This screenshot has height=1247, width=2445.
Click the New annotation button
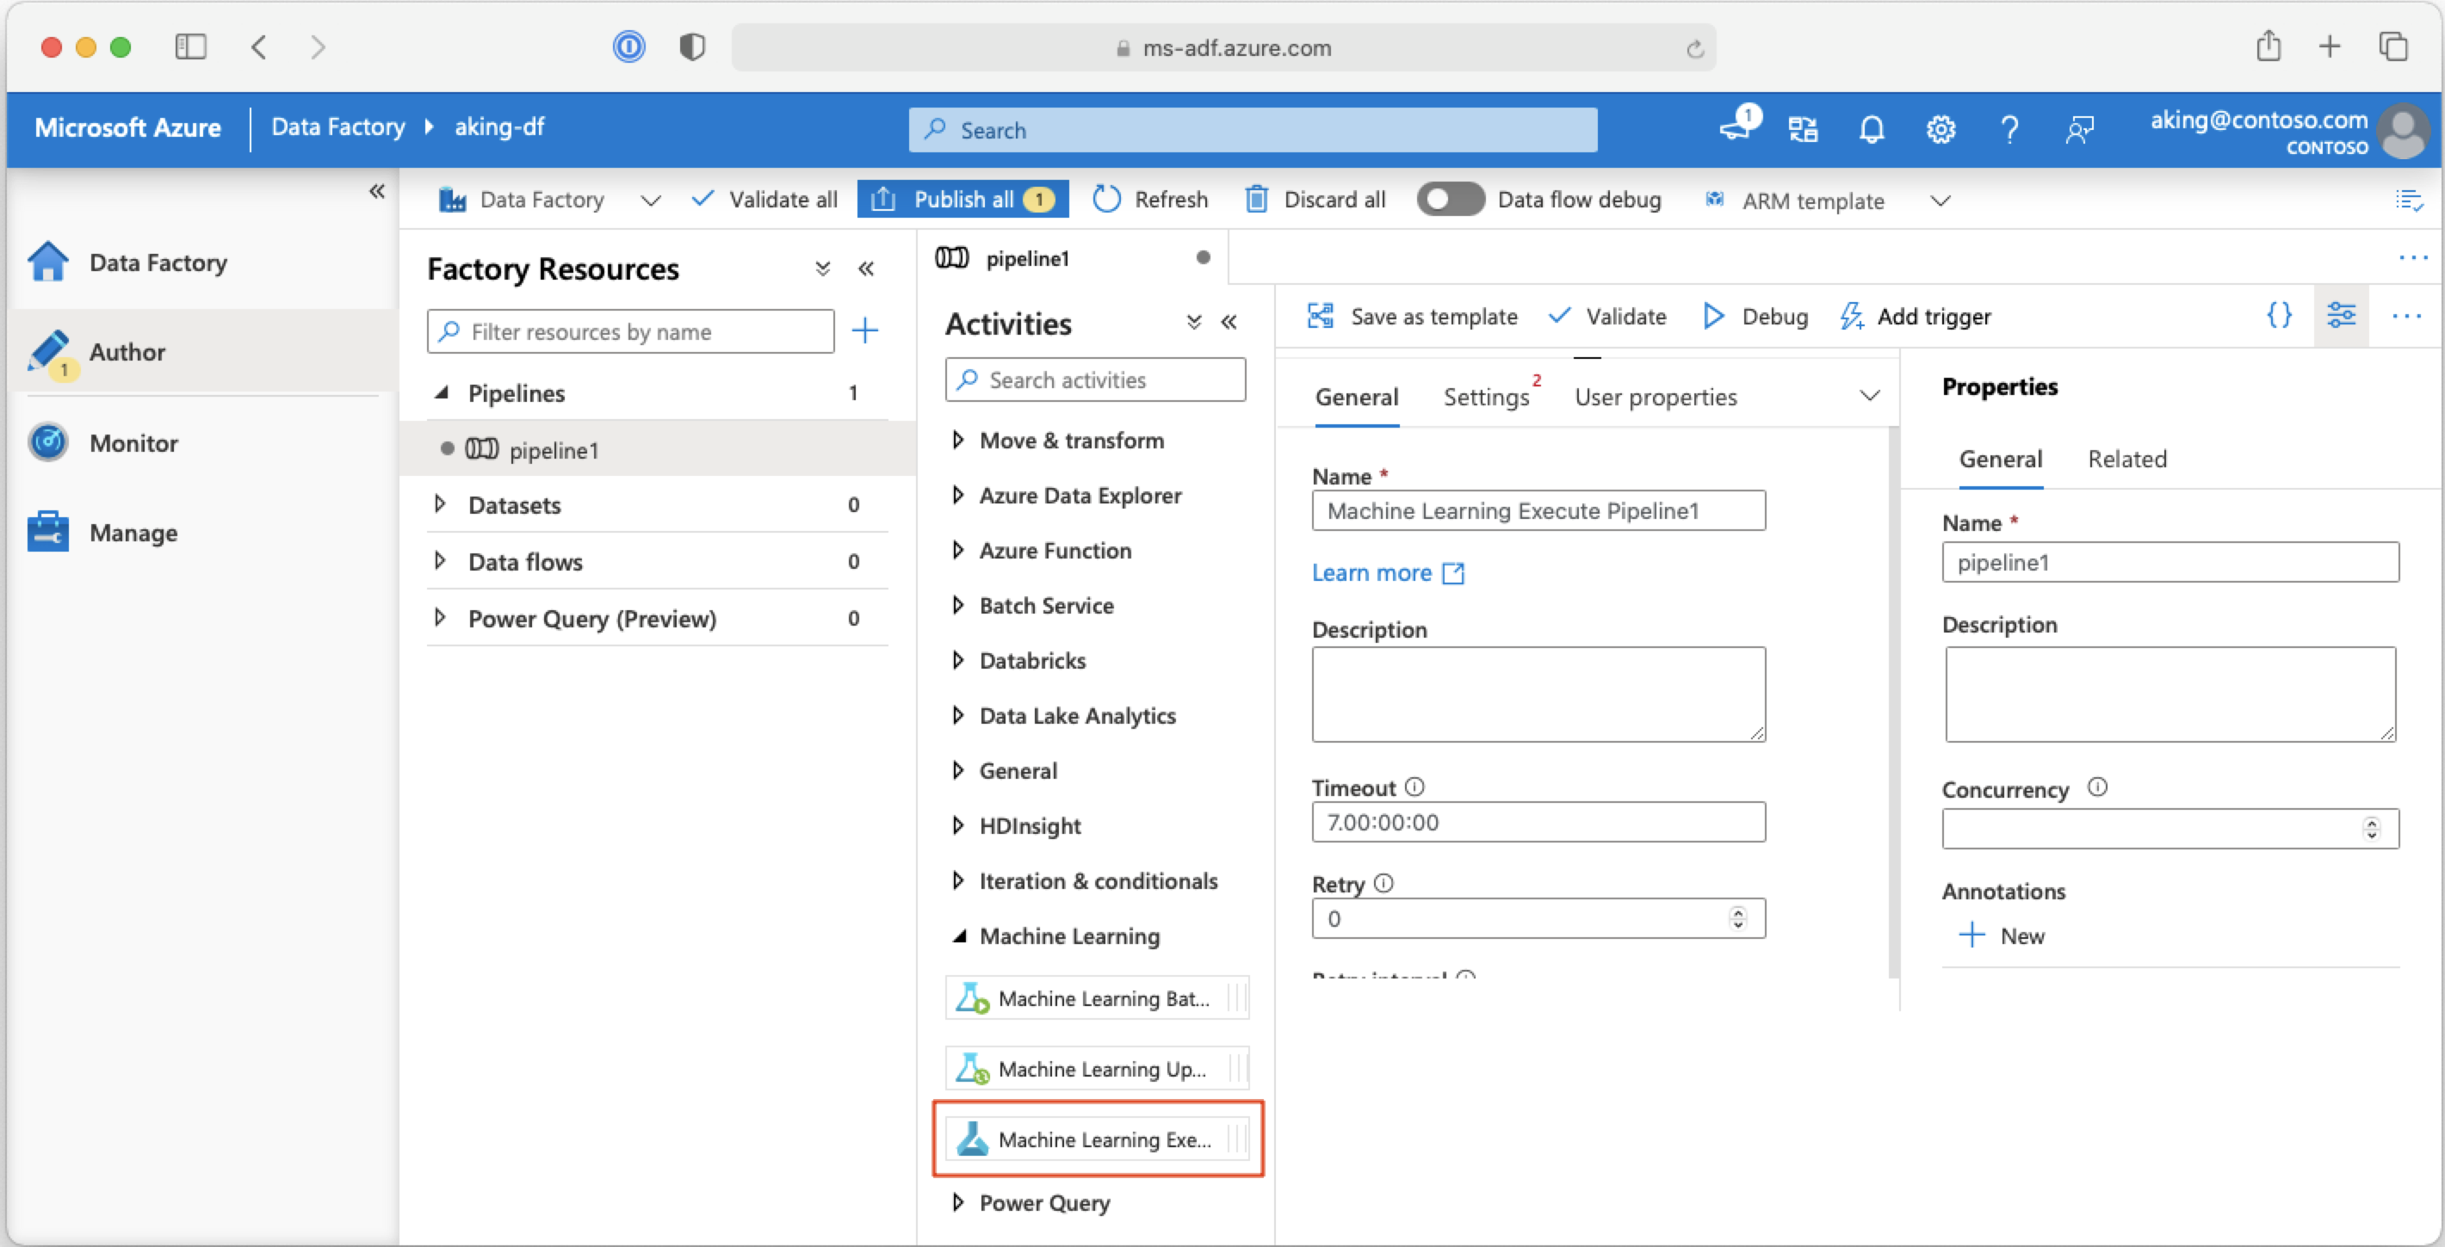pyautogui.click(x=1993, y=934)
